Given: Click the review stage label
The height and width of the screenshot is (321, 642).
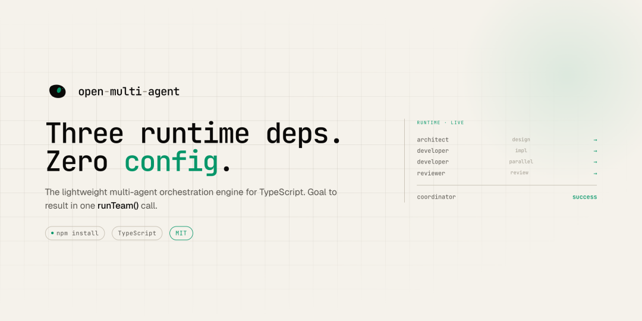Looking at the screenshot, I should tap(519, 173).
